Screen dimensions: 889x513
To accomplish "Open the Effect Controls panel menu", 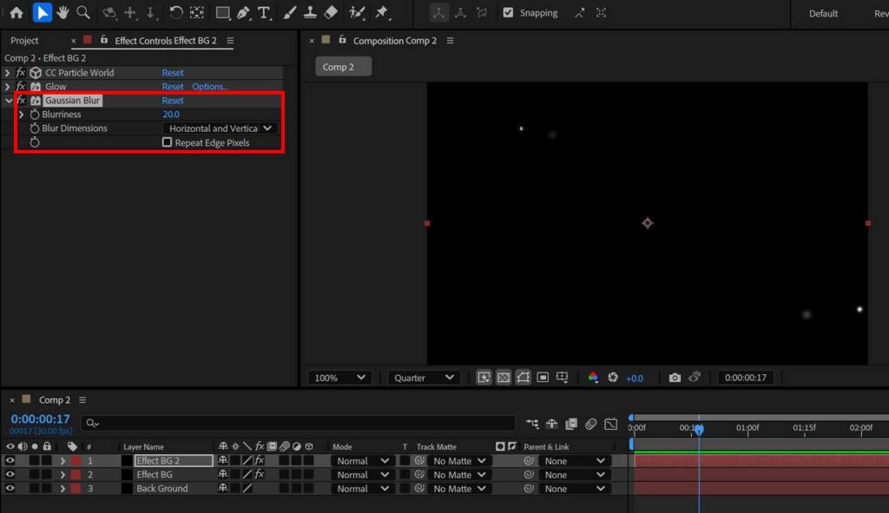I will (x=229, y=41).
